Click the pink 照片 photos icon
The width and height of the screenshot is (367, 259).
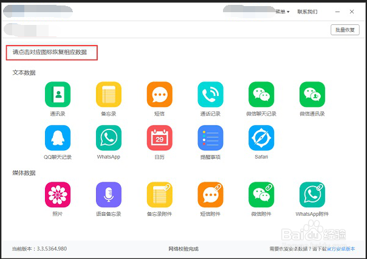58,195
